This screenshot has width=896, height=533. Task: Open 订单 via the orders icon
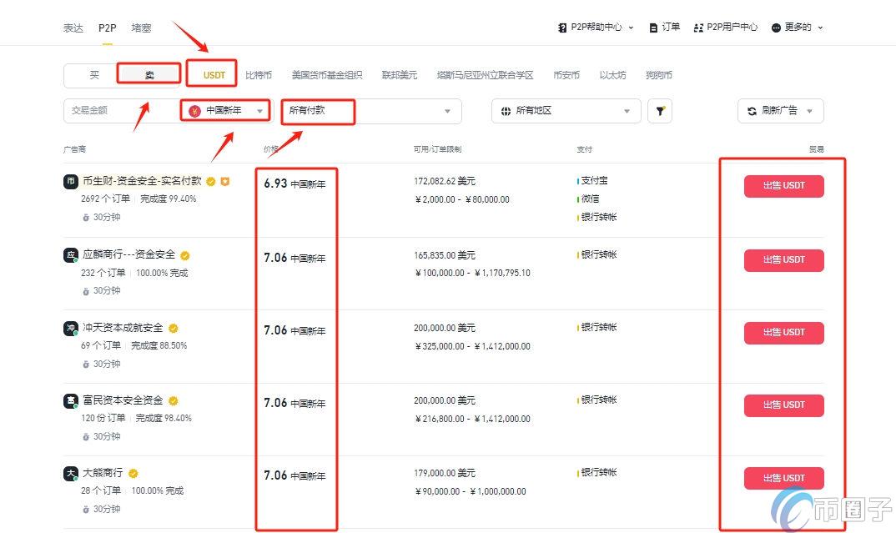(655, 26)
